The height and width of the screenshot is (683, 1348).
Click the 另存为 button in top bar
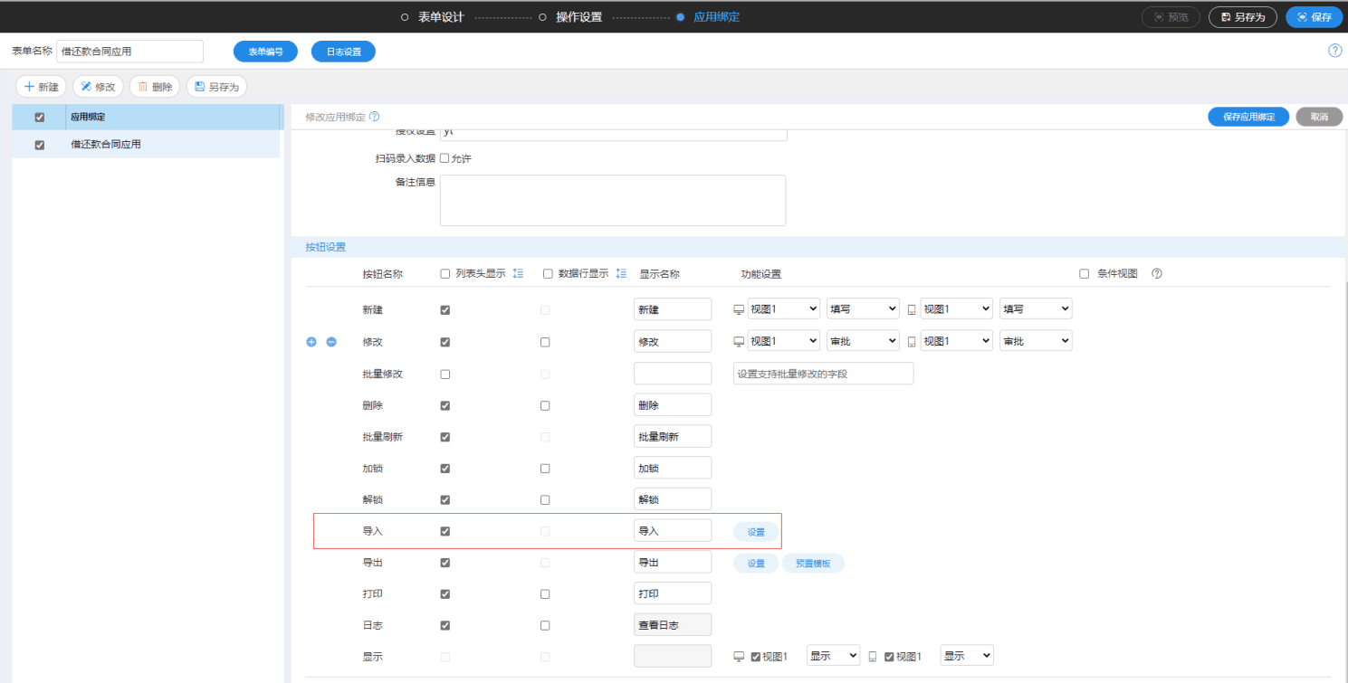[x=1242, y=17]
